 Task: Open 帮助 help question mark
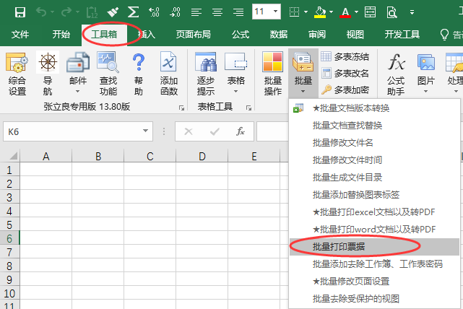pos(139,74)
